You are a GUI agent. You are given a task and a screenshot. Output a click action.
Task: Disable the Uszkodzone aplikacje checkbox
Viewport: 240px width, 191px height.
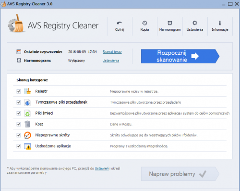[19, 146]
